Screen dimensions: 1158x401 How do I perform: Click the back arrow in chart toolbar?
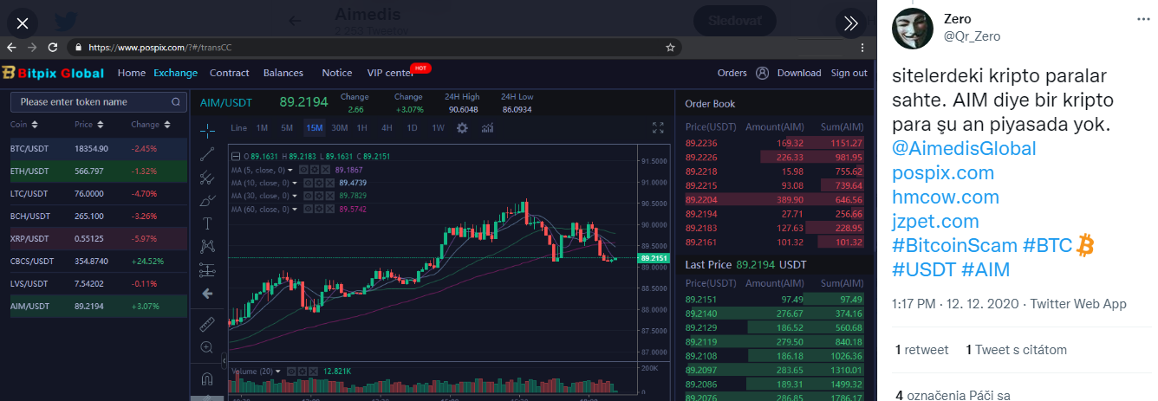(x=207, y=294)
